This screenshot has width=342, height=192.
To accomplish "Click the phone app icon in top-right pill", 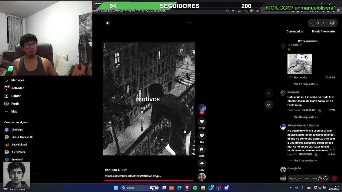I will pyautogui.click(x=317, y=23).
